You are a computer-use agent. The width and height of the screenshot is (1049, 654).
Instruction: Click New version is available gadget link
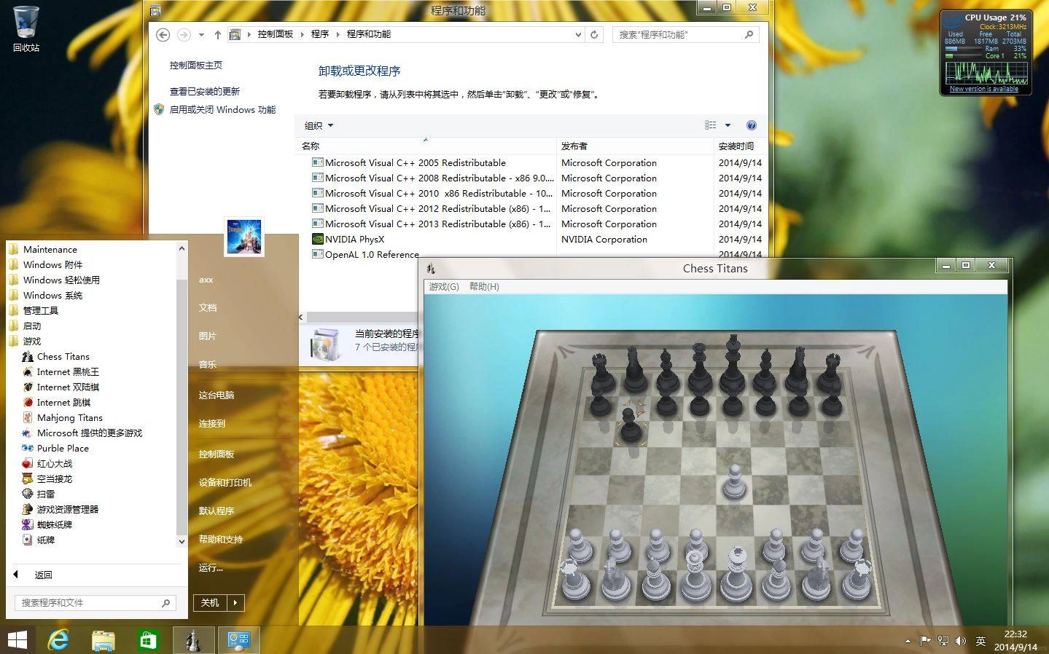point(984,89)
